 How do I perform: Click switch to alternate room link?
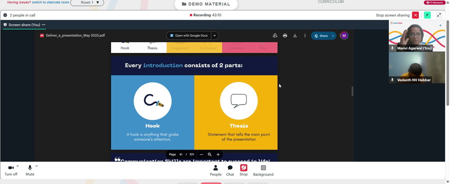[50, 2]
